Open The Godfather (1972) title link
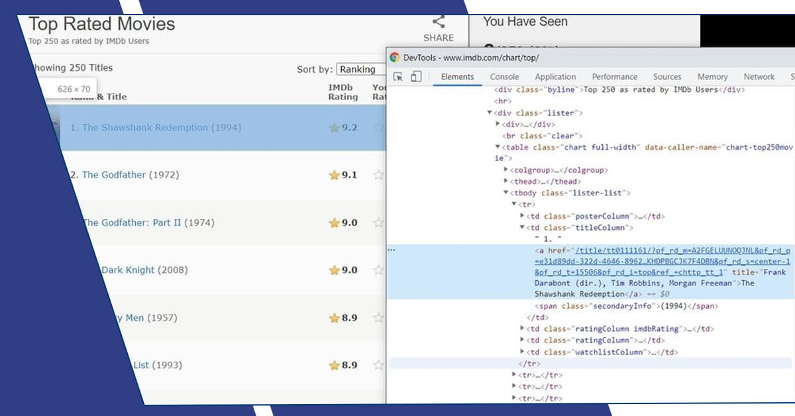The height and width of the screenshot is (416, 795). [x=114, y=175]
